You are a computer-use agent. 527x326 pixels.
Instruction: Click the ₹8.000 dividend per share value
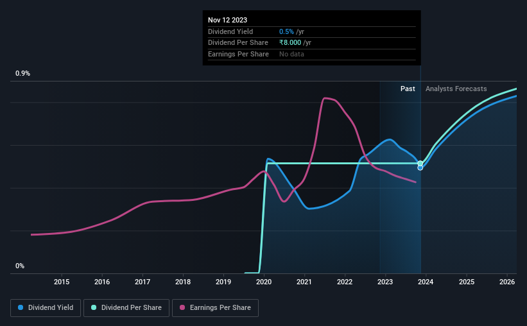tap(290, 43)
